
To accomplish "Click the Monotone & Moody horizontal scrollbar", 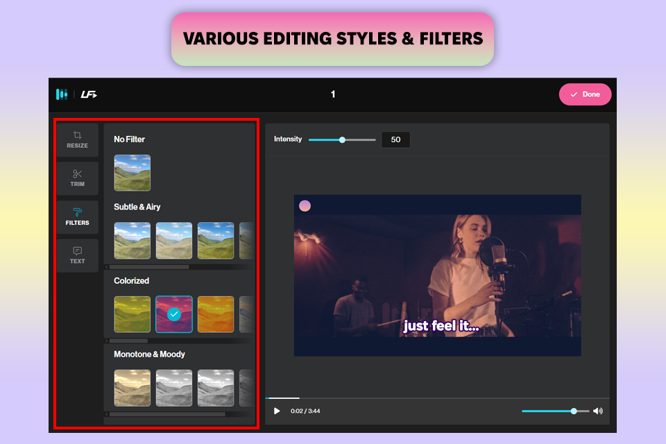I will [167, 414].
